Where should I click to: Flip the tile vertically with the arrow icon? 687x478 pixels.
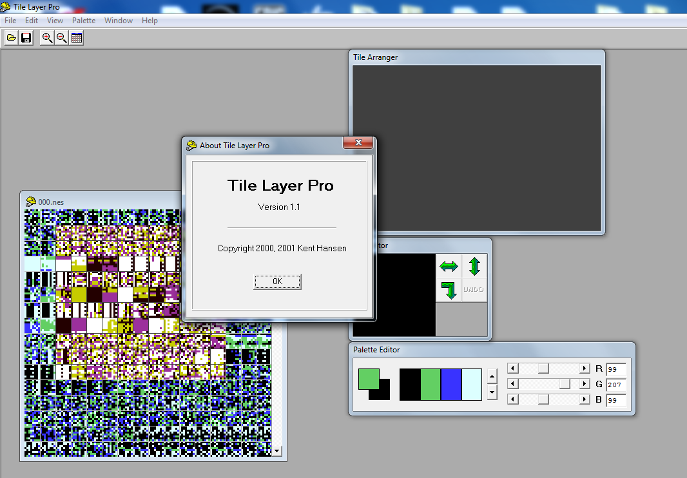[x=474, y=266]
